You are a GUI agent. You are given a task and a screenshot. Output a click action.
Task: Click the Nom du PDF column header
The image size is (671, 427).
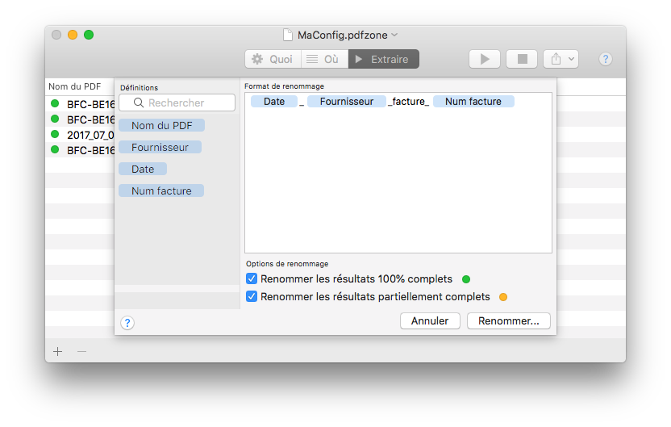coord(74,86)
